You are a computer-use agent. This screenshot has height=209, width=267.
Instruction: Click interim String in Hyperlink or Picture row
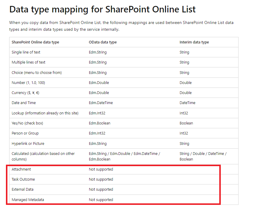184,143
